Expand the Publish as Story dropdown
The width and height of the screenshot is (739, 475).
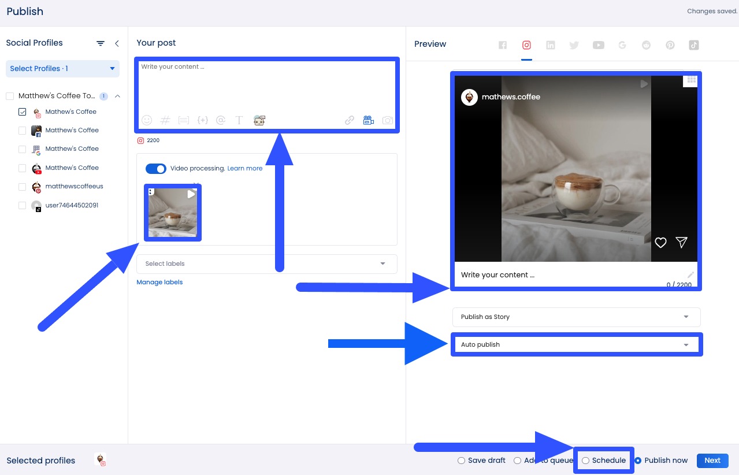[576, 317]
